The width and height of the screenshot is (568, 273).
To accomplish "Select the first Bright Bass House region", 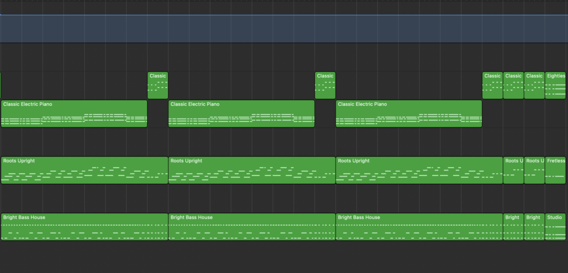I will click(84, 227).
